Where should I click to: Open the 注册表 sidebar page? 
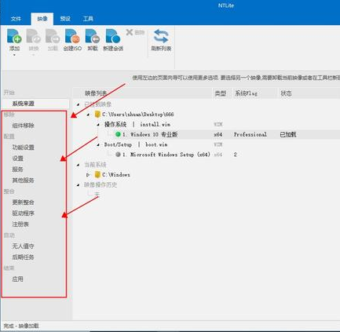(x=20, y=224)
